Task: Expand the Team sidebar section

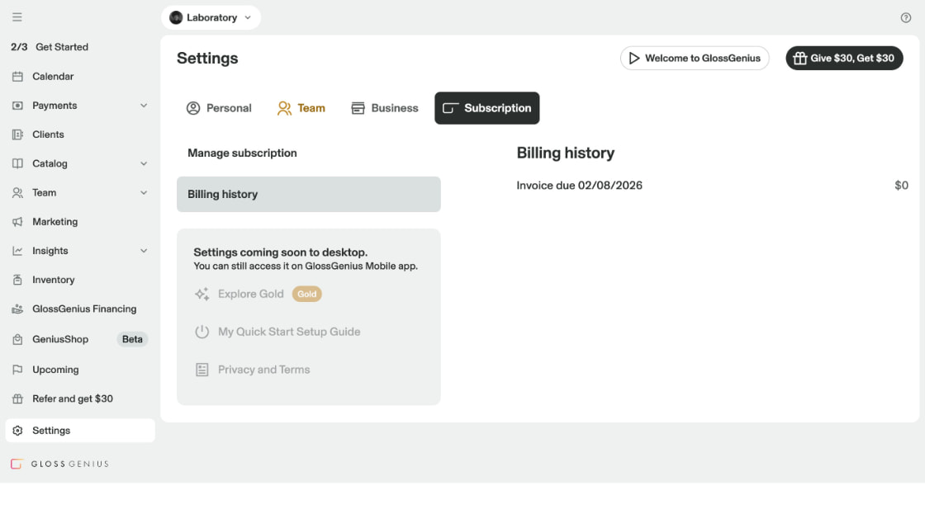Action: pyautogui.click(x=144, y=192)
